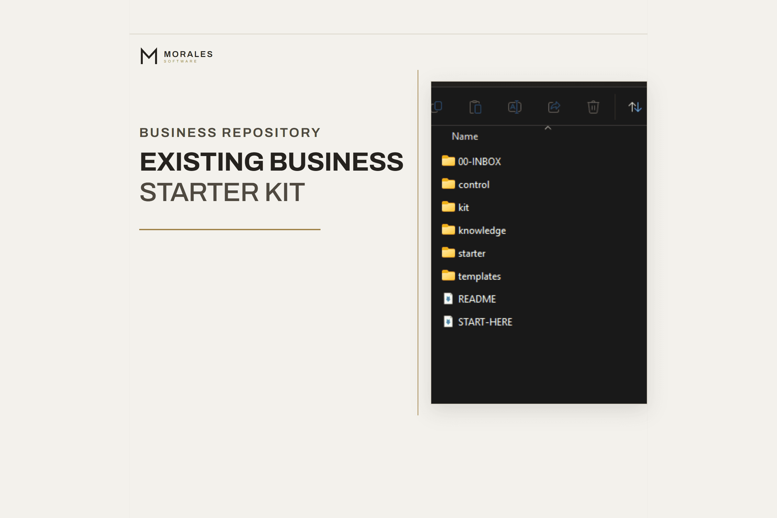Click the STARTER KIT heading text
The height and width of the screenshot is (518, 777).
(222, 192)
